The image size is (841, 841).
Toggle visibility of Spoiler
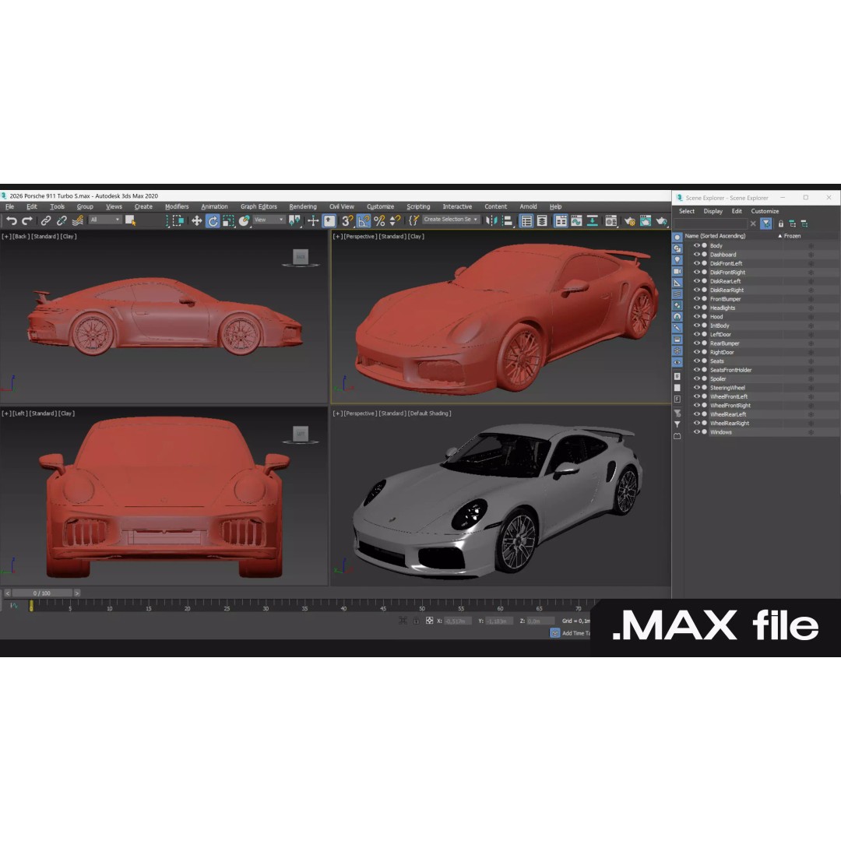[697, 378]
